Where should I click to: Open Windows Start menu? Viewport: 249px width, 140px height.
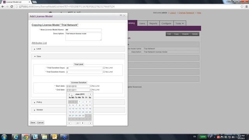click(4, 137)
